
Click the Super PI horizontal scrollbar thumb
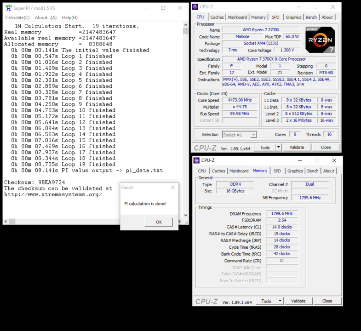tap(12, 222)
